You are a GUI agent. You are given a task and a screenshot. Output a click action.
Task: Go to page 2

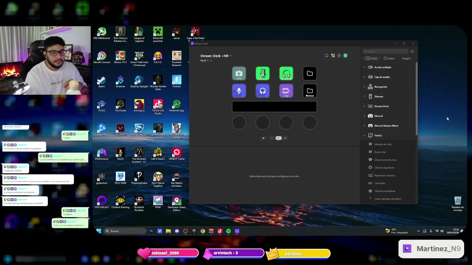[278, 138]
